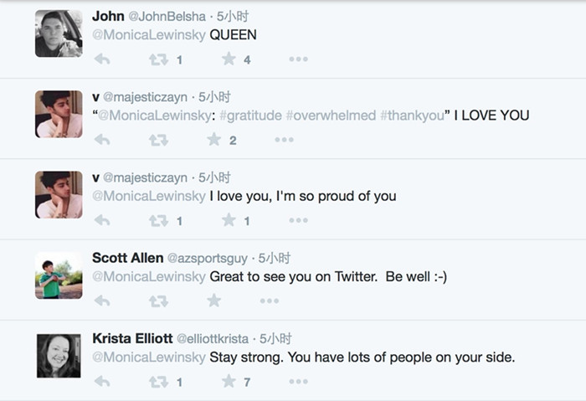
Task: Open more options on John's tweet
Action: (x=298, y=59)
